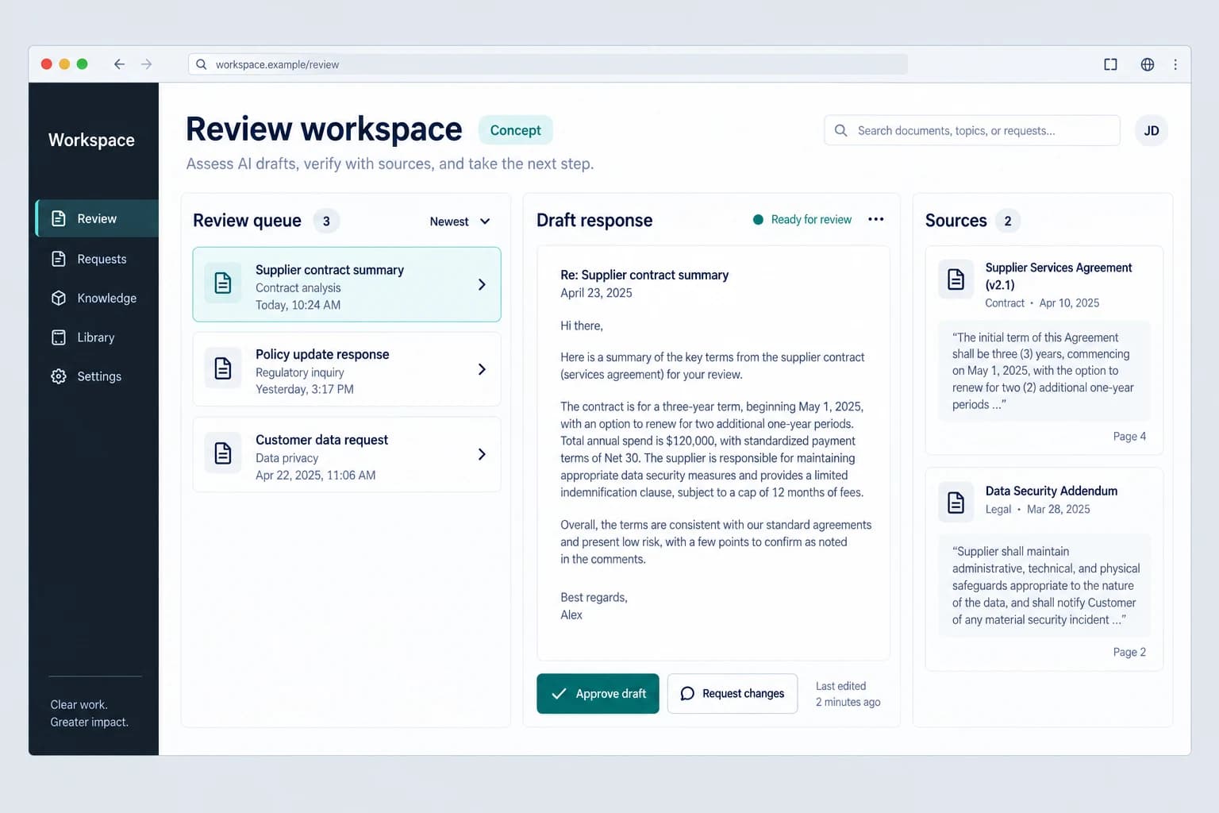This screenshot has height=813, width=1219.
Task: Select the Customer data request title
Action: (321, 440)
